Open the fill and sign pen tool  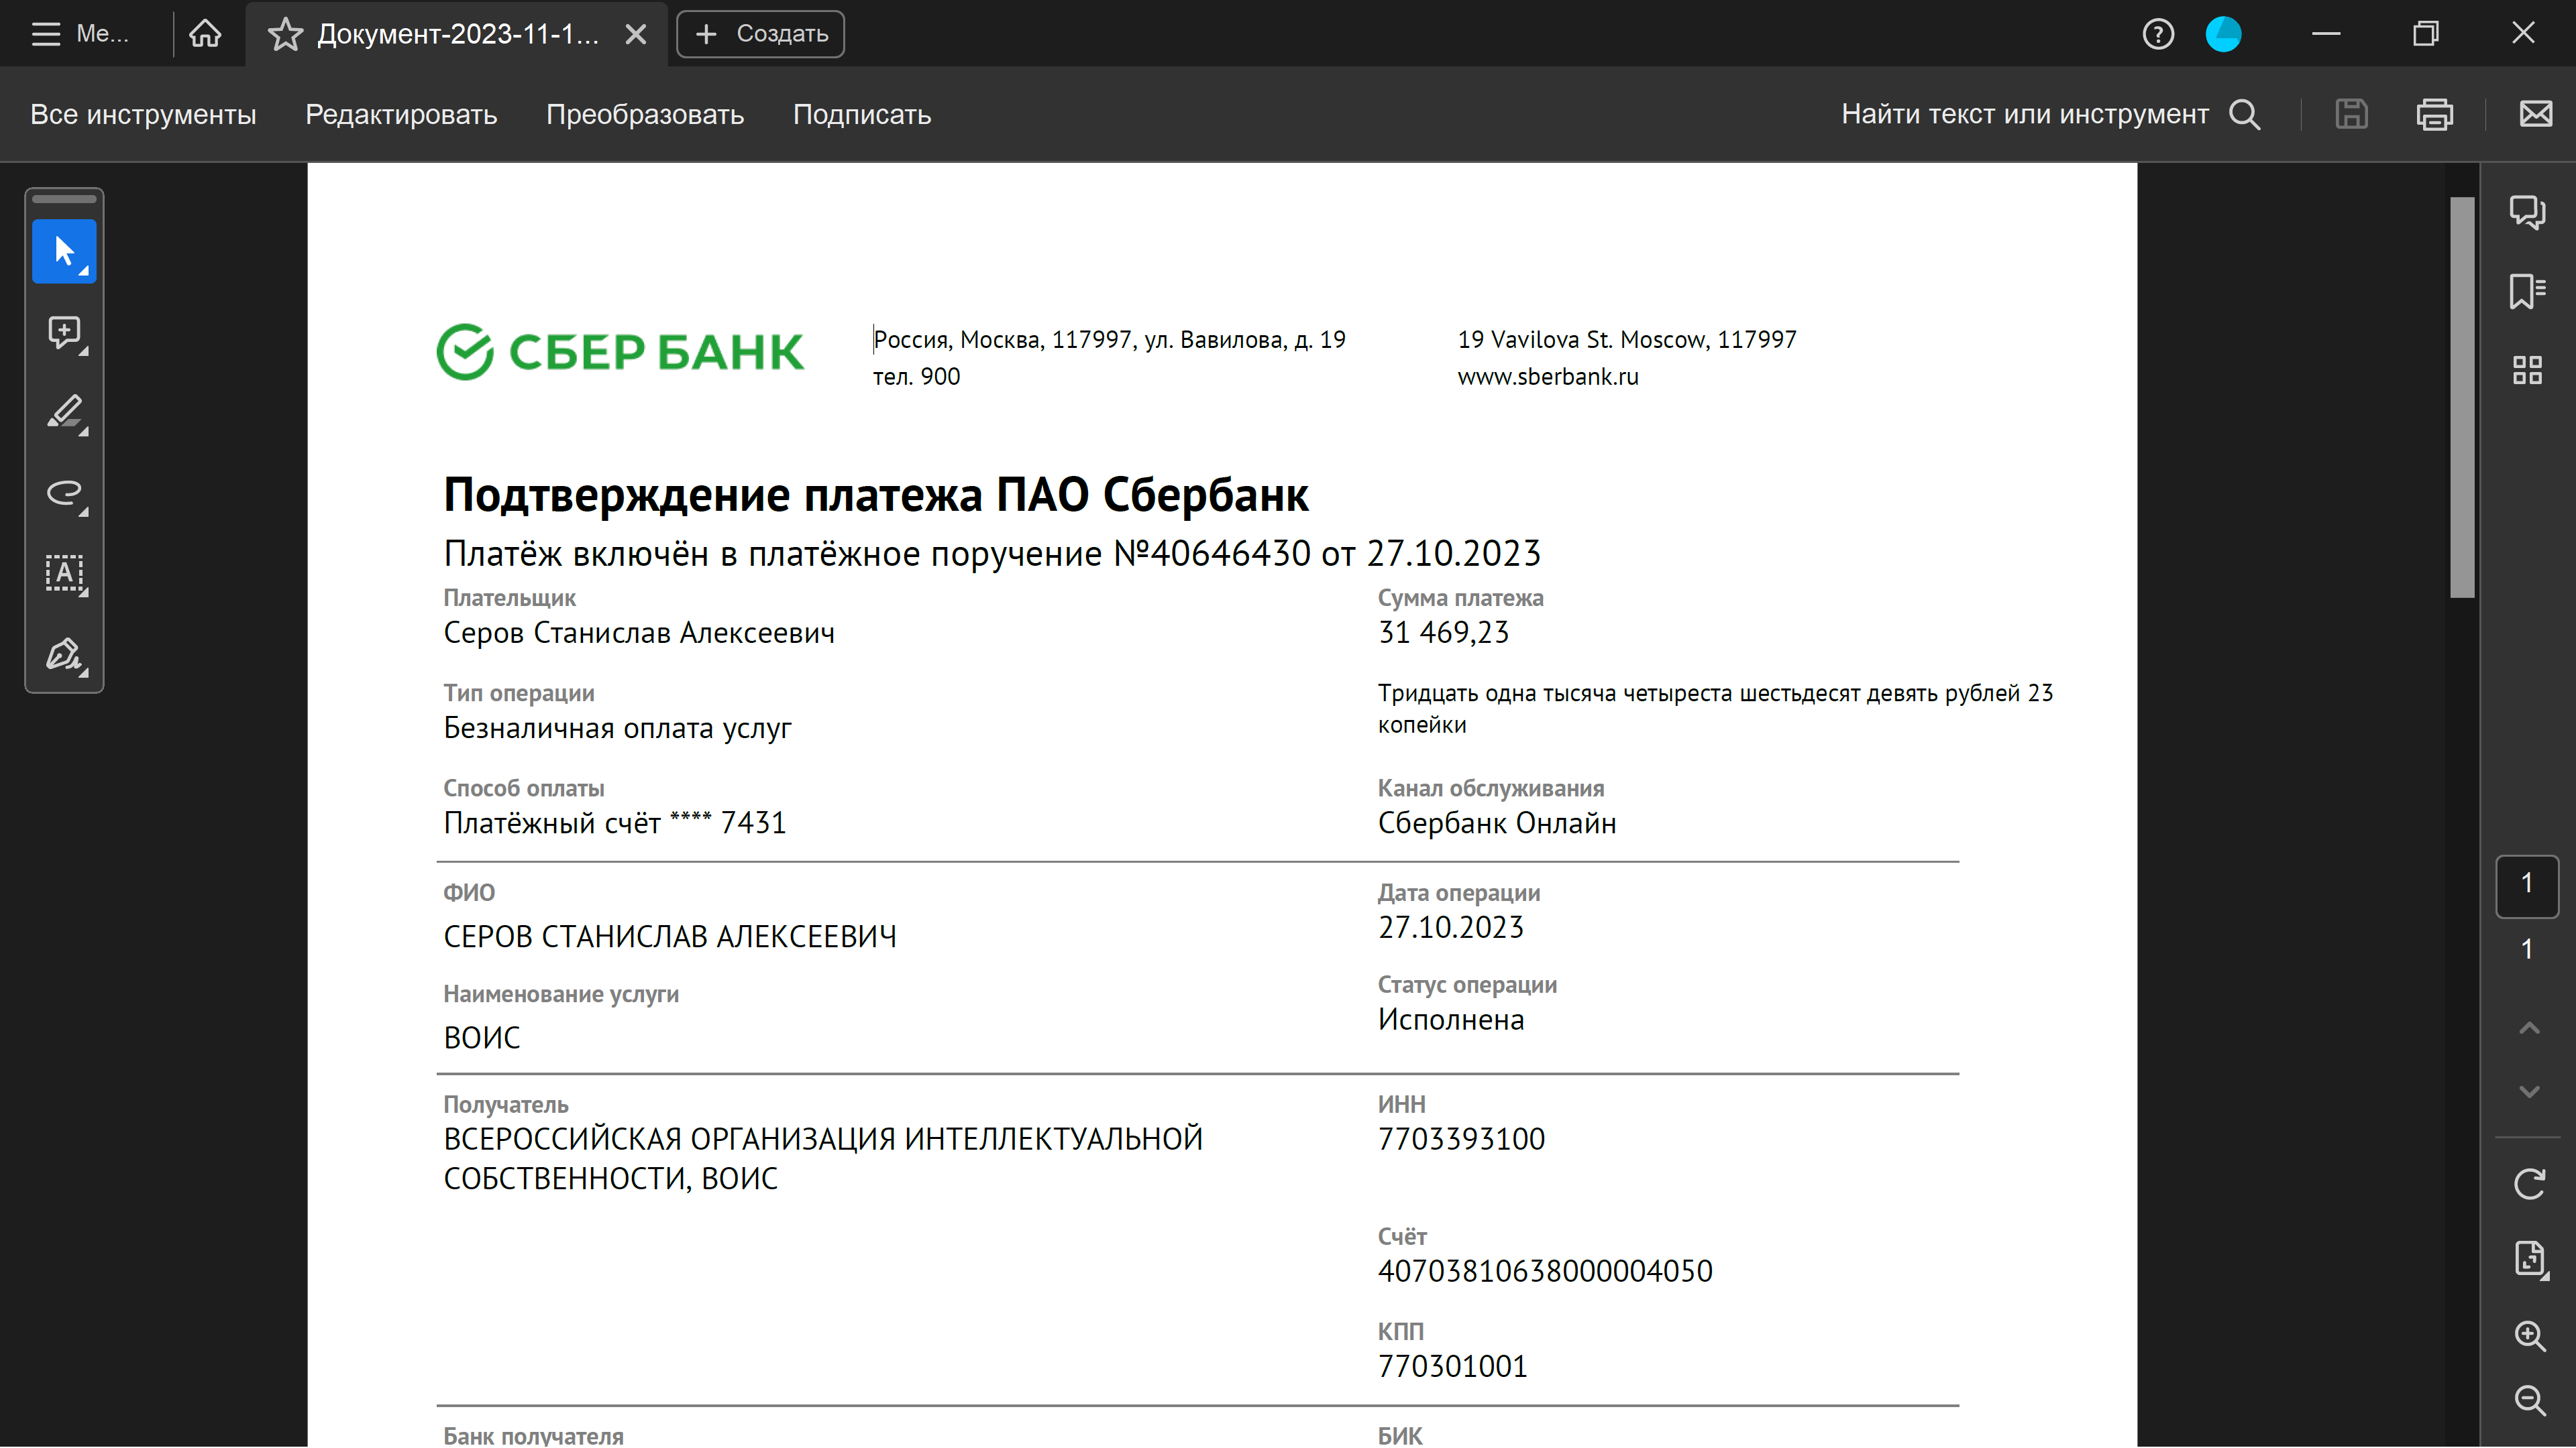tap(64, 654)
